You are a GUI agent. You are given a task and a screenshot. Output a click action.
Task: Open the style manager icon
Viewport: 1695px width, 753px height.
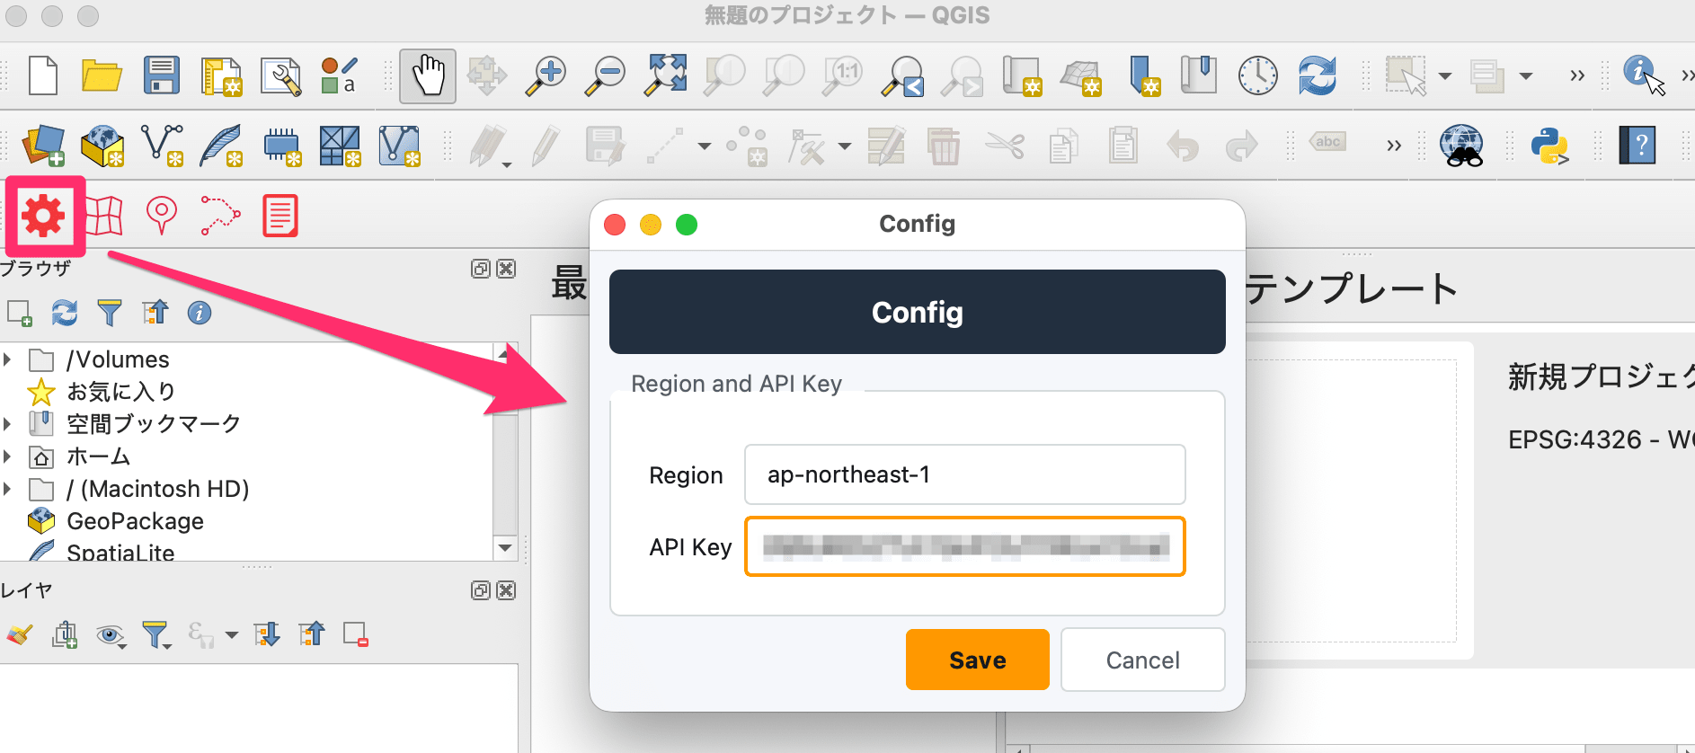pos(340,75)
